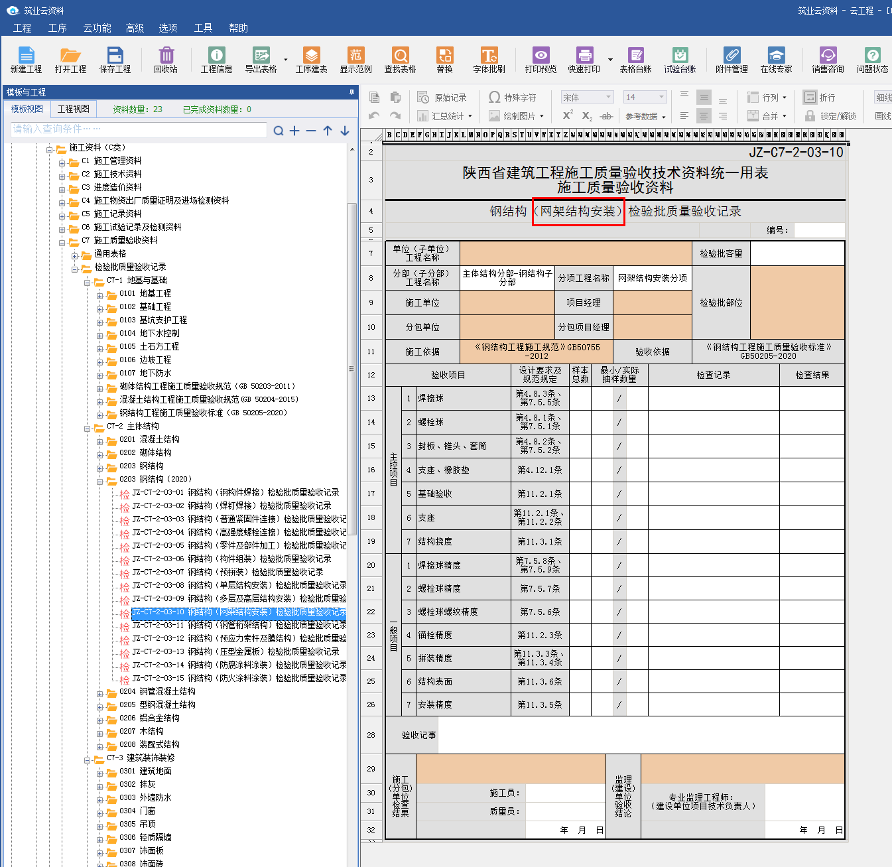The image size is (892, 867).
Task: Open a project with 打开工程
Action: pyautogui.click(x=70, y=59)
